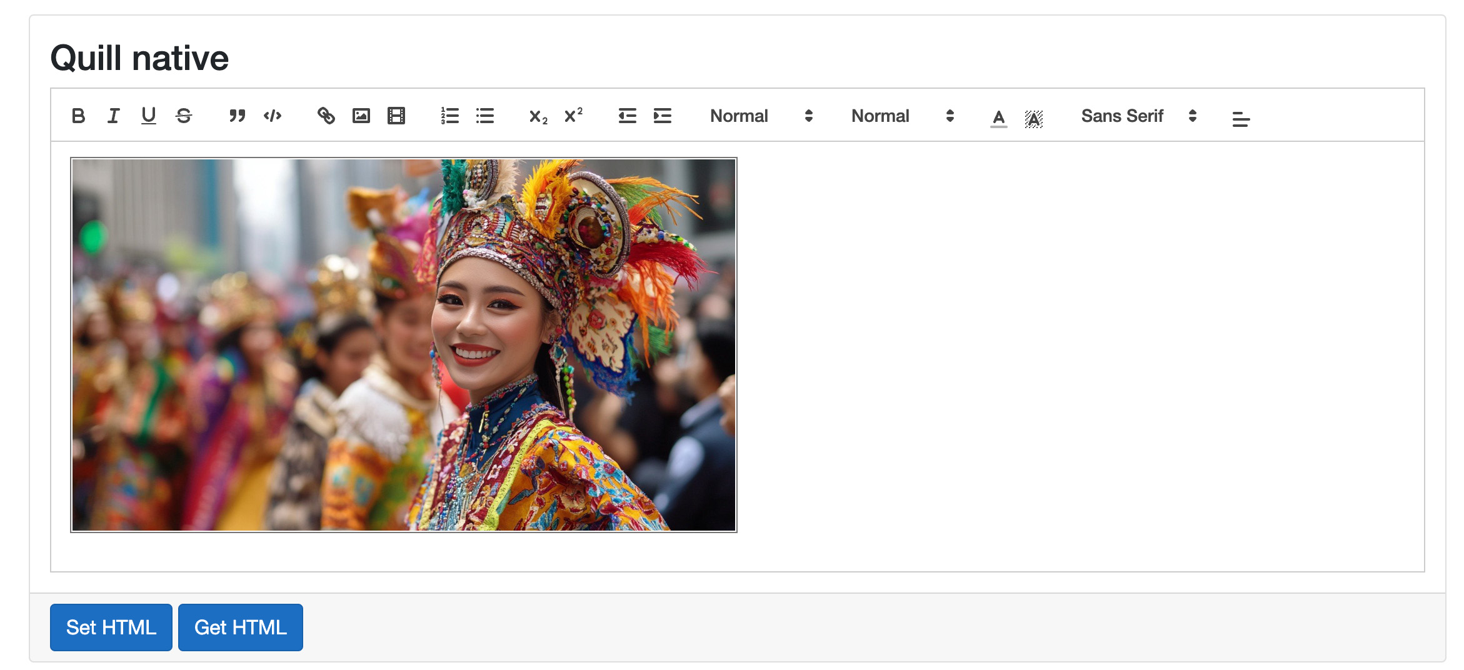Open the Normal dropdown beside the indent icon
This screenshot has width=1464, height=670.
(761, 116)
